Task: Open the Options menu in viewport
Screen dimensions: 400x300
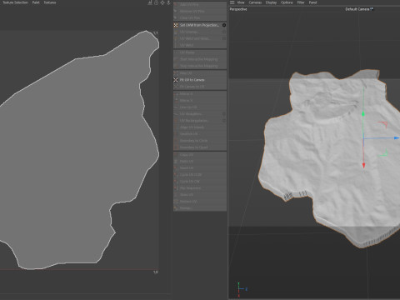Action: coord(287,2)
